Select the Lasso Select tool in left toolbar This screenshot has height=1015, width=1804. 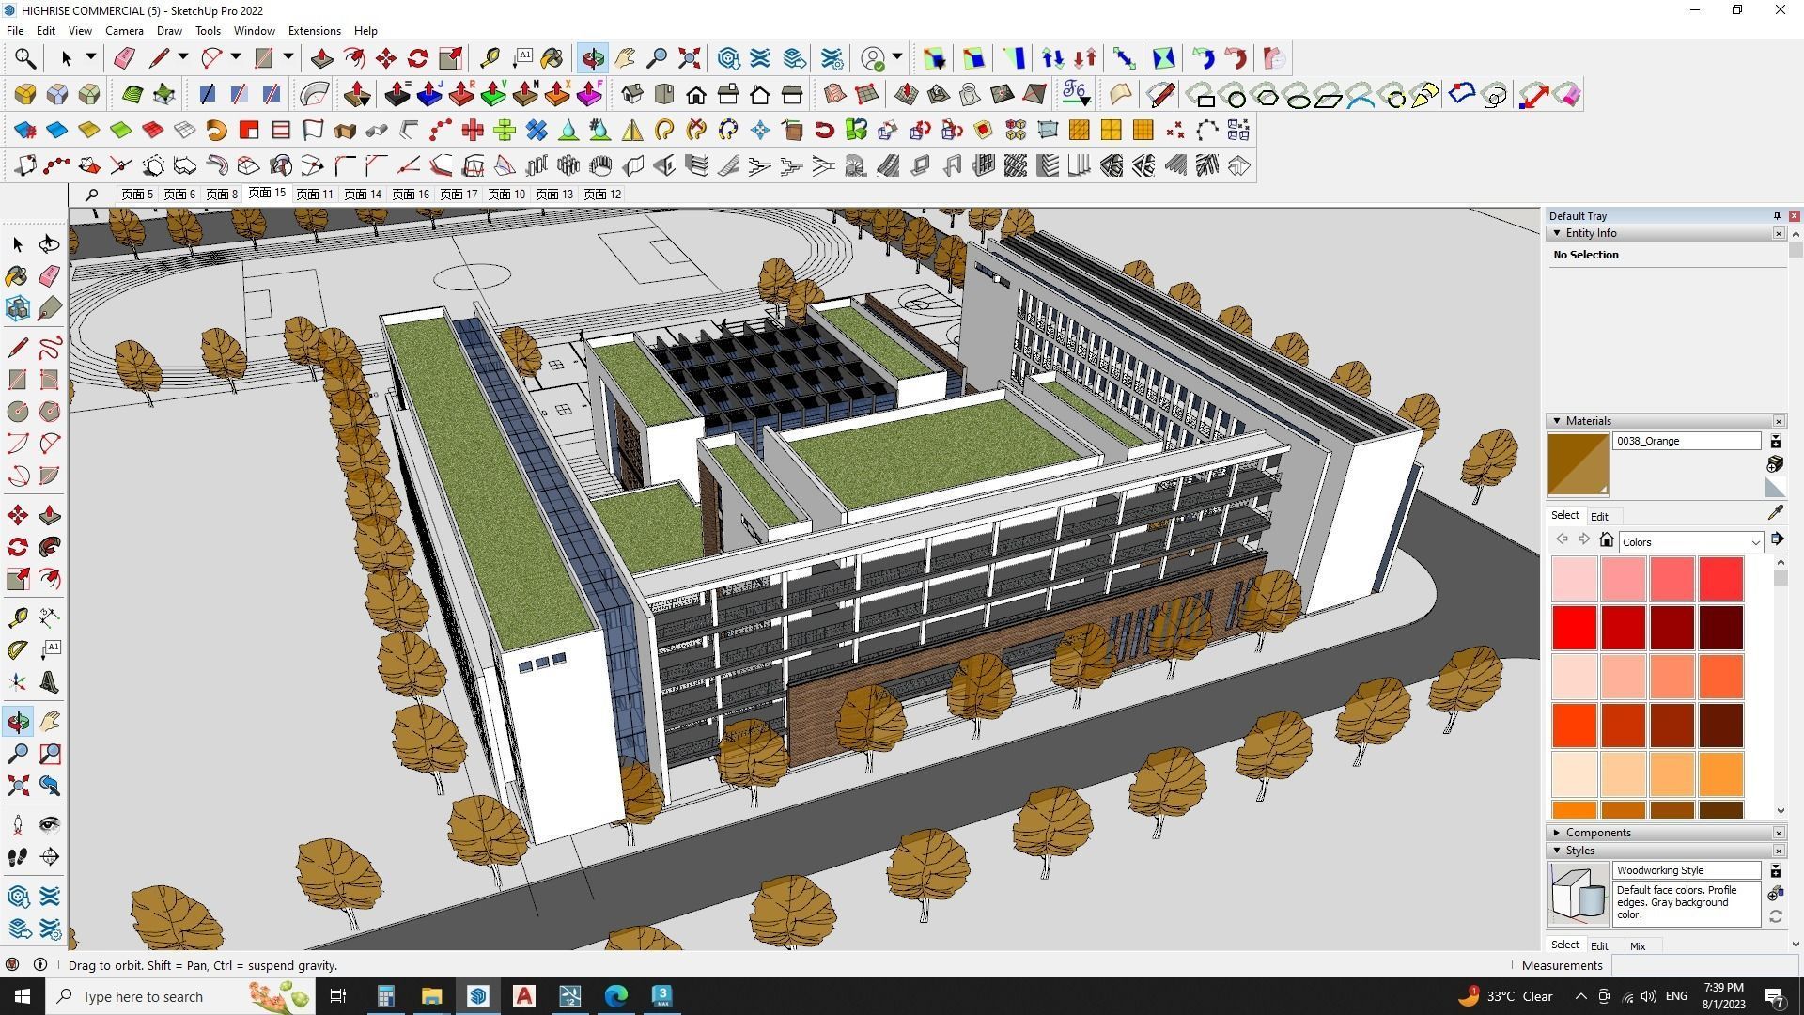[x=49, y=244]
